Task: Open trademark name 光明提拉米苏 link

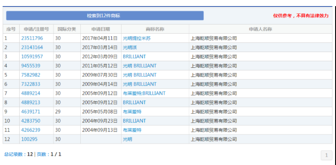Action: [x=137, y=38]
